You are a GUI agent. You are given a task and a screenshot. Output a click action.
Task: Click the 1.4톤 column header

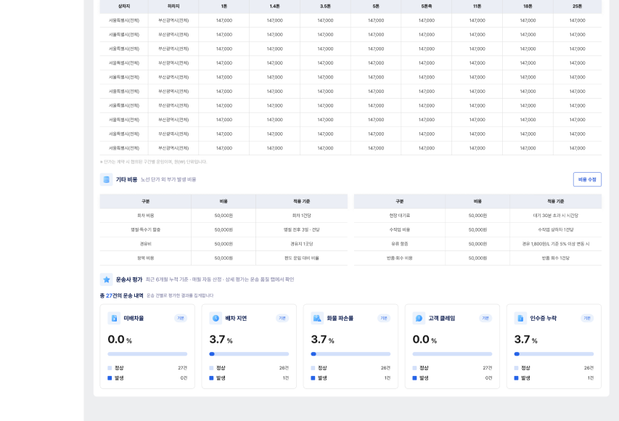[275, 7]
